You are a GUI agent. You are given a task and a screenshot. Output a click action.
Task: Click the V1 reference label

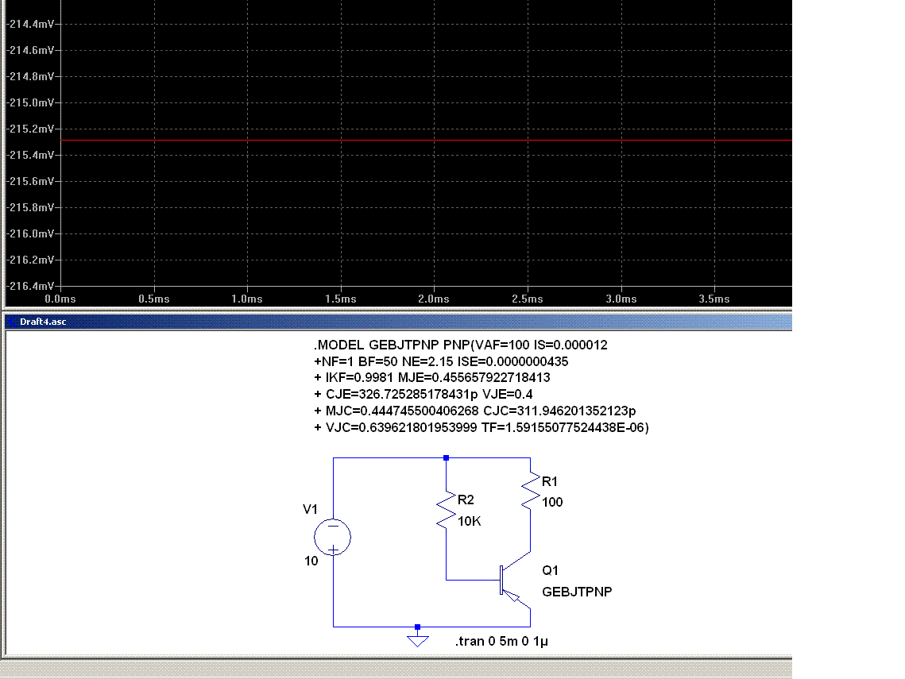[310, 509]
